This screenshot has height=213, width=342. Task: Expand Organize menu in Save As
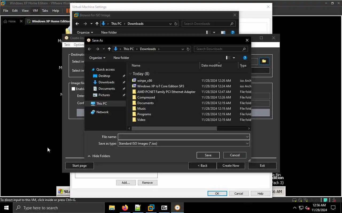click(x=97, y=58)
